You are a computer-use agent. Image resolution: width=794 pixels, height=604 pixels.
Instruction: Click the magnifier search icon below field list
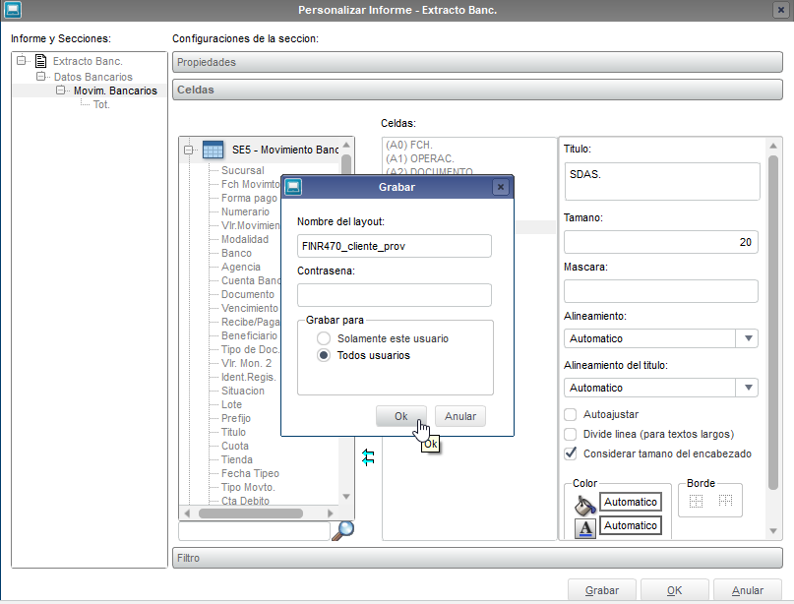coord(342,530)
